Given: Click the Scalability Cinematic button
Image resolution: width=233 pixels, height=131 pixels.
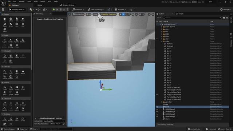Looking at the screenshot, I should pyautogui.click(x=108, y=14).
